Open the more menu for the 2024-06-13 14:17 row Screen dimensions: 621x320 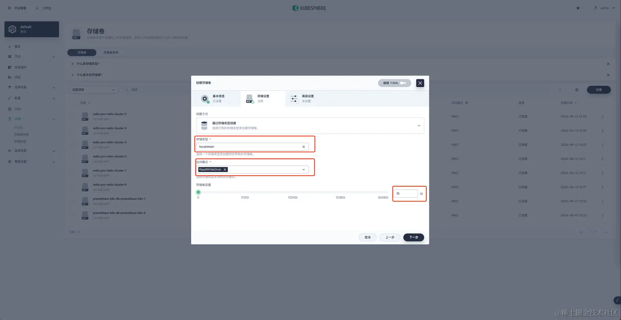pyautogui.click(x=602, y=159)
